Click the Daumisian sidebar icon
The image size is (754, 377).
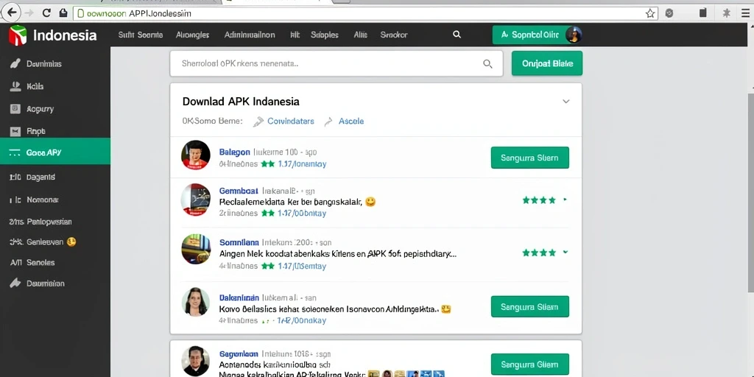pos(15,283)
